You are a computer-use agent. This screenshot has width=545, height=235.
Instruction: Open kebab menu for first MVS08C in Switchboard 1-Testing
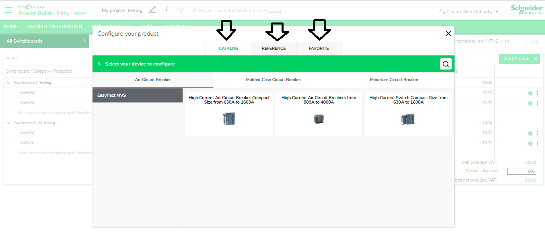537,93
